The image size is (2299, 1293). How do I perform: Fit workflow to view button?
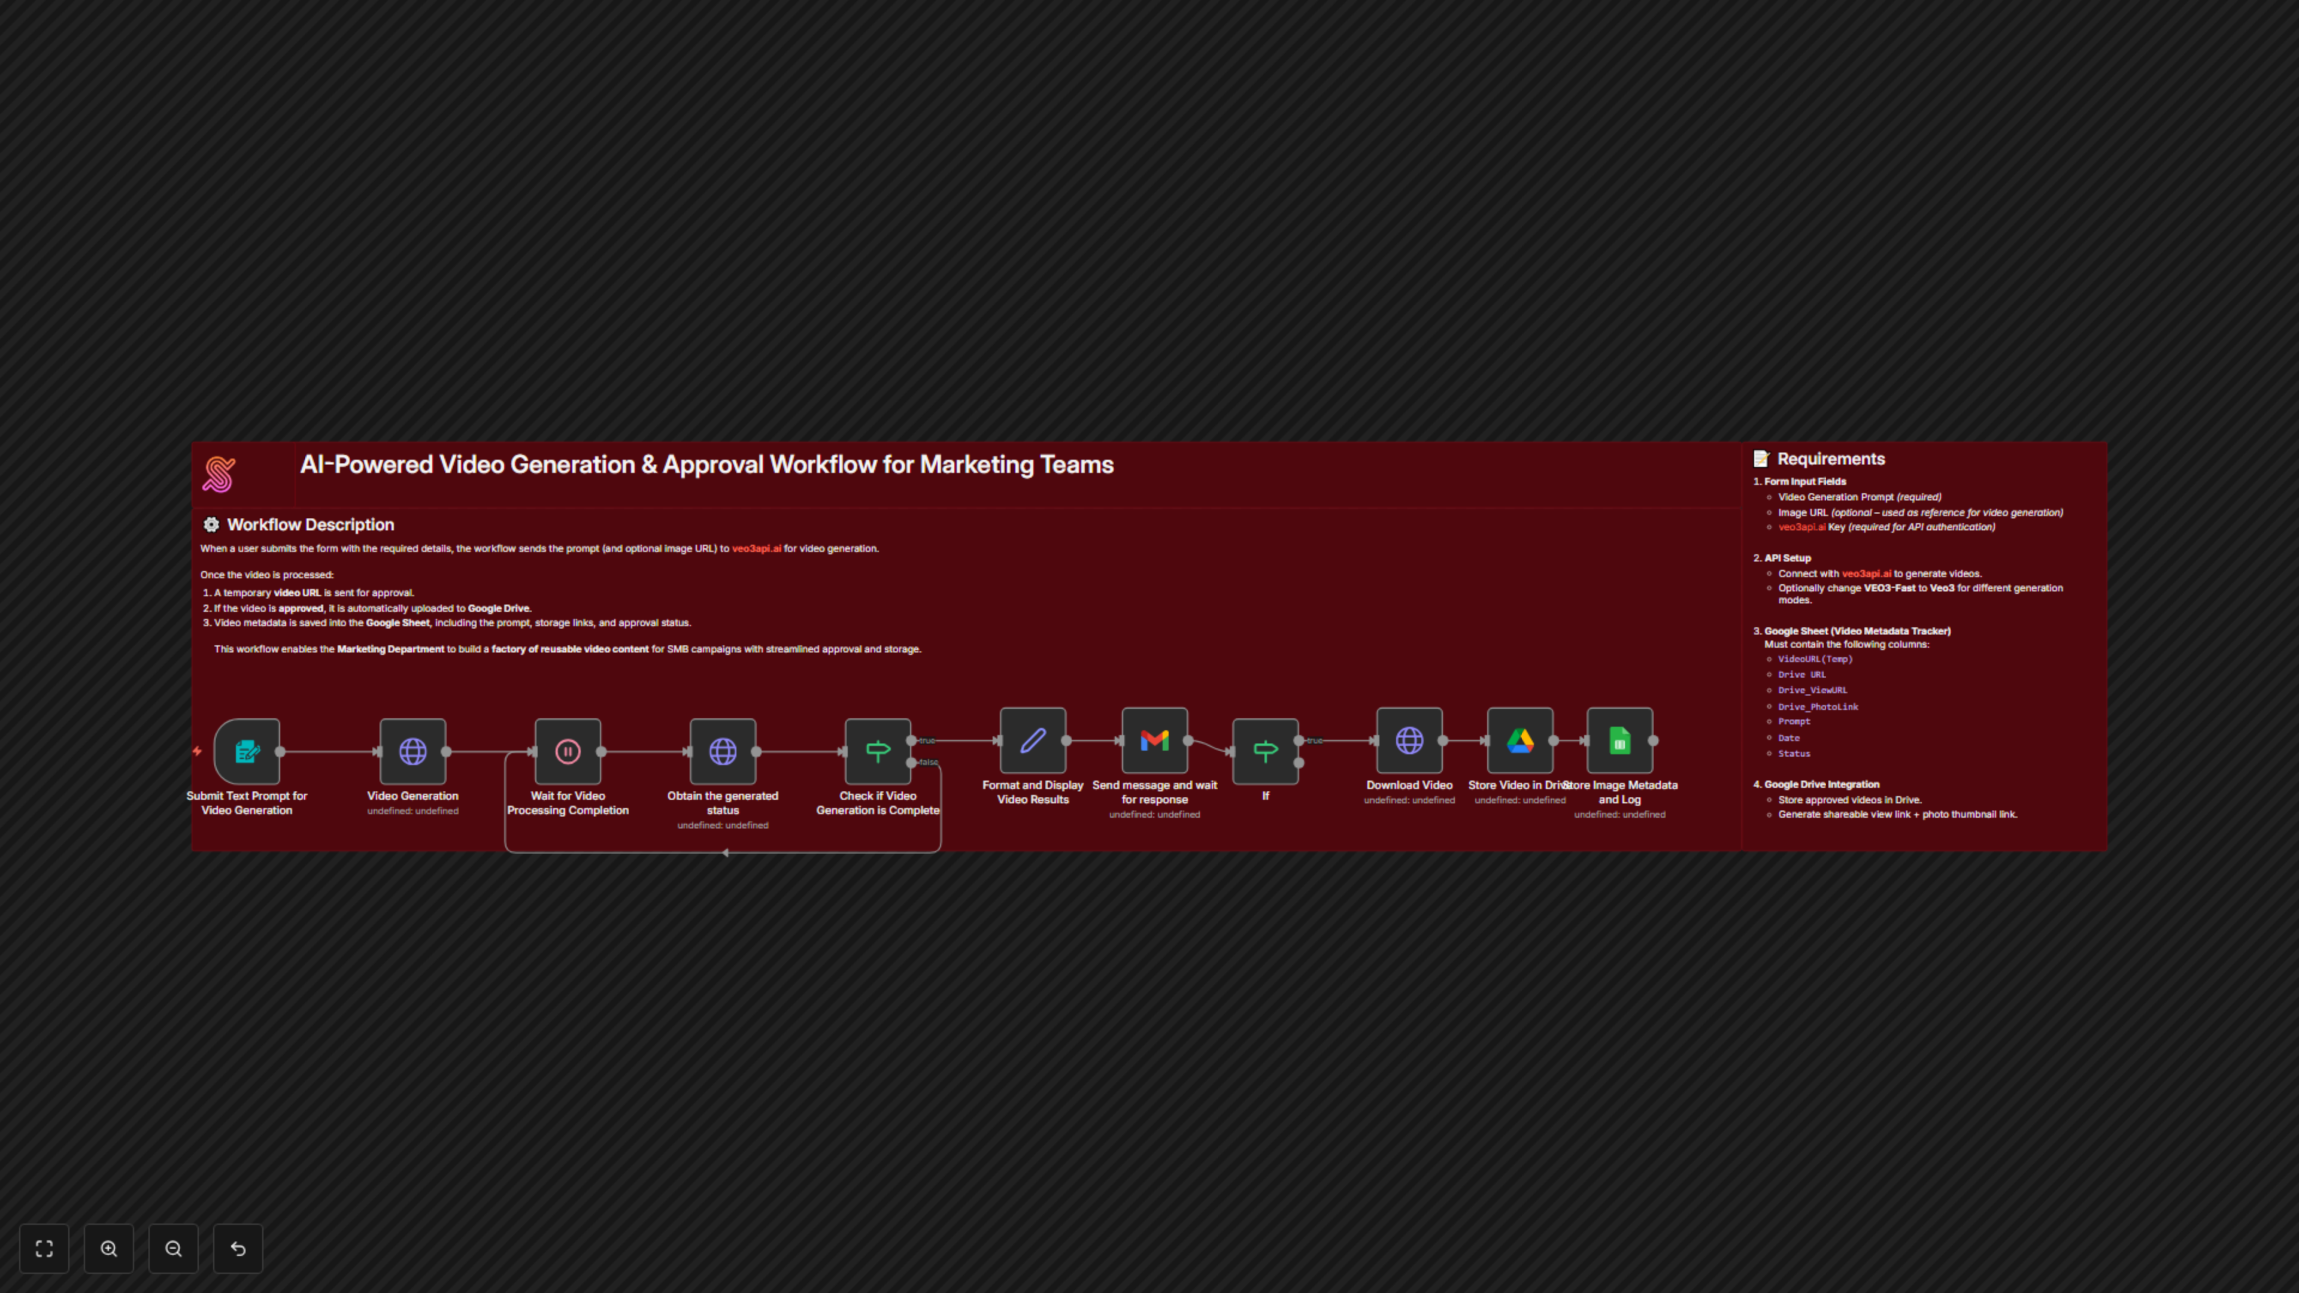point(44,1248)
